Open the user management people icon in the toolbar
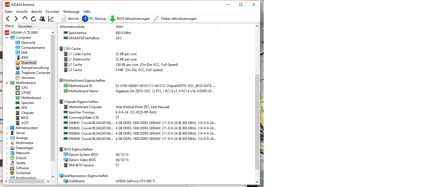430x187 pixels. click(42, 19)
